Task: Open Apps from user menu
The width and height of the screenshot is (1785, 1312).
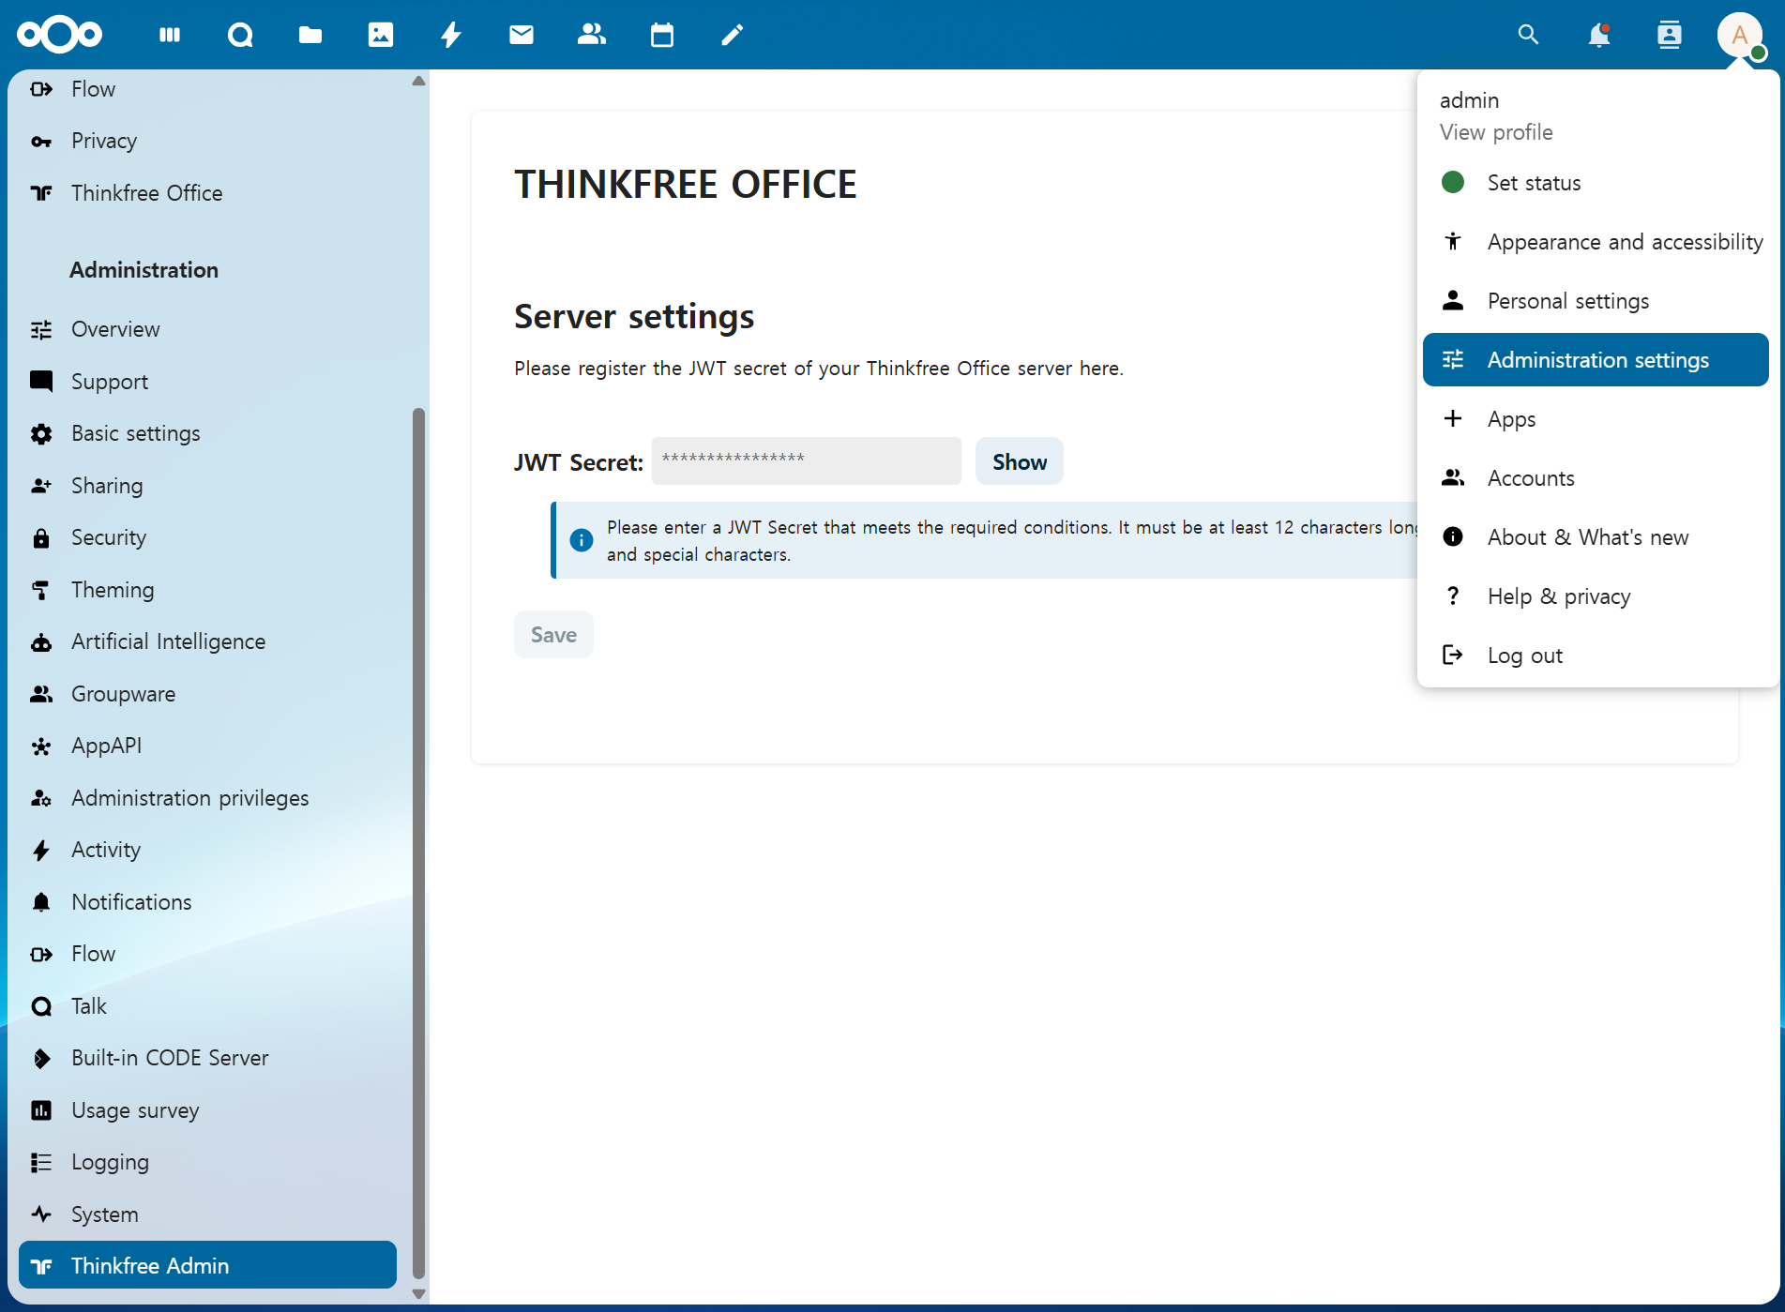Action: click(1596, 419)
